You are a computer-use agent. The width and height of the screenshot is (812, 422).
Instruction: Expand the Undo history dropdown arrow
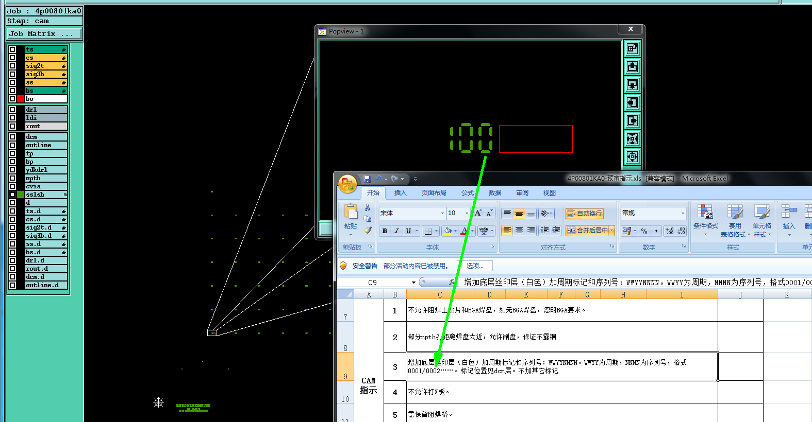pos(386,179)
